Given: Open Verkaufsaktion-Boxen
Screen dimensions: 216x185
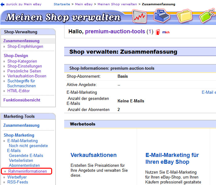Looking at the screenshot, I should click(x=27, y=76).
